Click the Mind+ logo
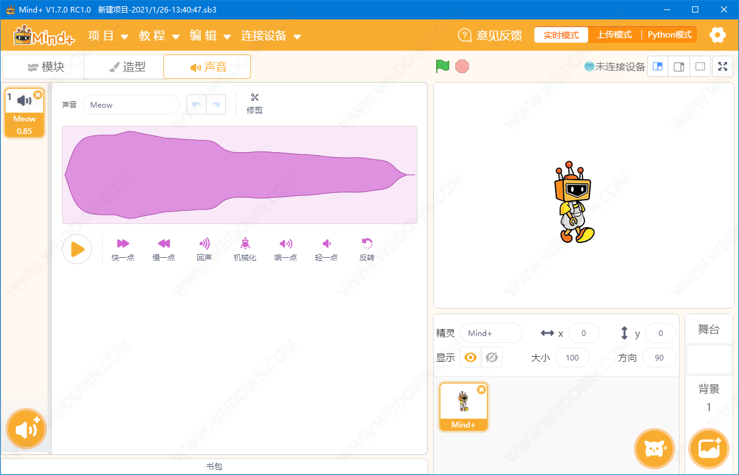Screen dimensions: 739x475 click(44, 35)
